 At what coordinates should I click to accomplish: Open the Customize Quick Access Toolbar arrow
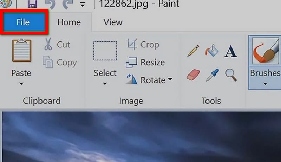(x=83, y=5)
